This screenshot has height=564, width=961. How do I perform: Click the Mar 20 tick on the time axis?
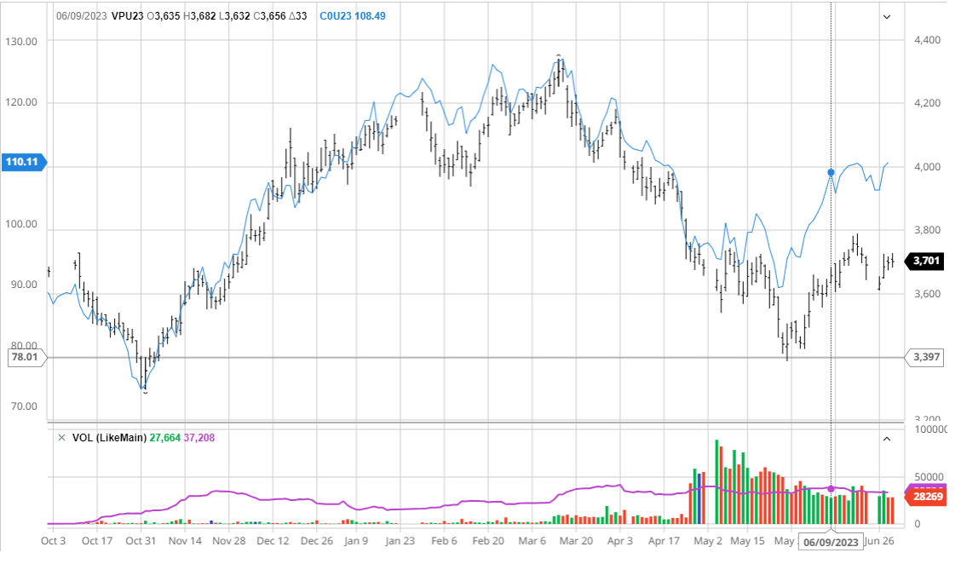[x=577, y=540]
